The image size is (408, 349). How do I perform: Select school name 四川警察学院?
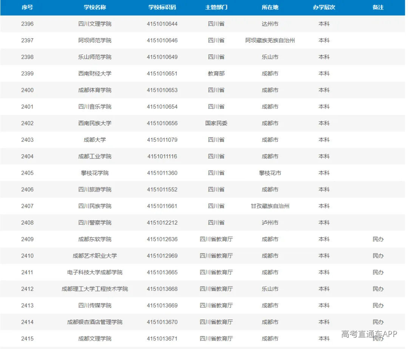[95, 223]
